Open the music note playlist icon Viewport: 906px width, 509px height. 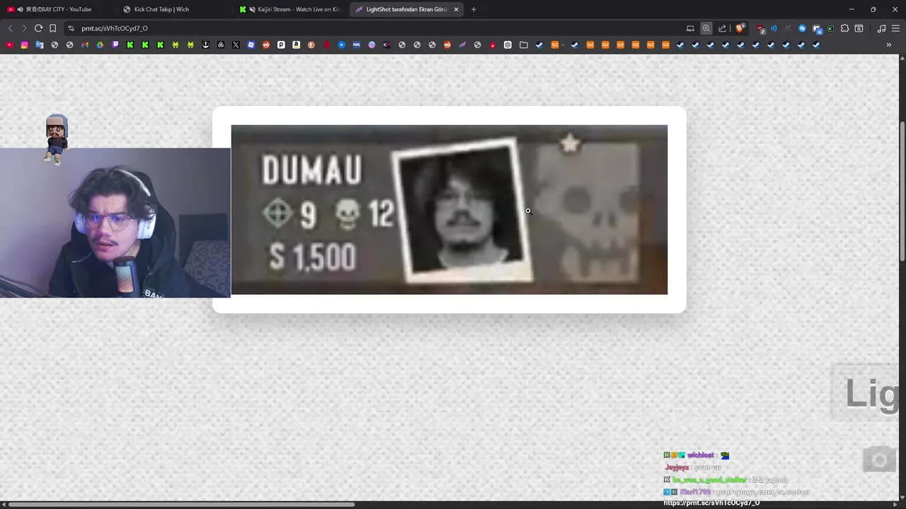tap(881, 28)
